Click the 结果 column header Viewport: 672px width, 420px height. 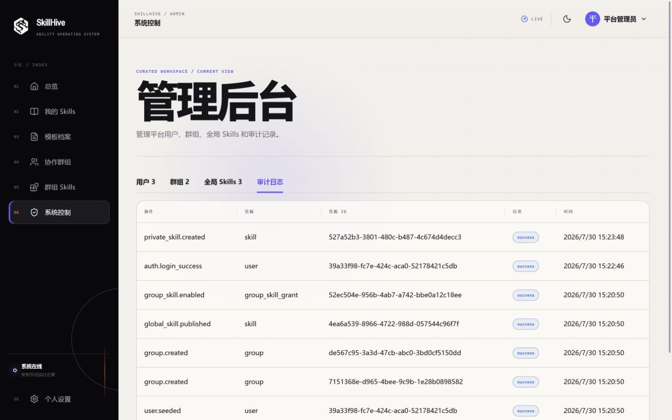point(517,211)
